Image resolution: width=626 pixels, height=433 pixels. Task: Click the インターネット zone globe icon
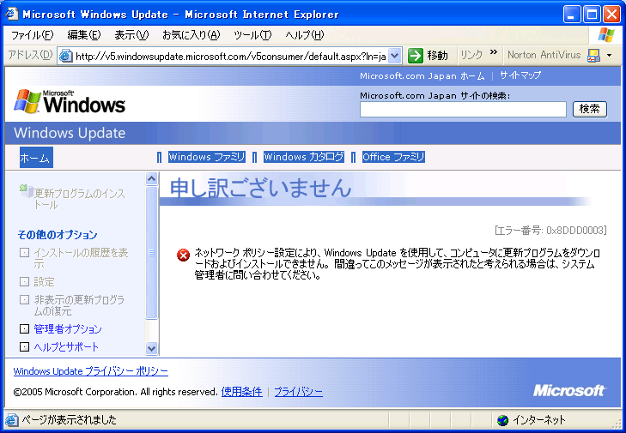502,420
